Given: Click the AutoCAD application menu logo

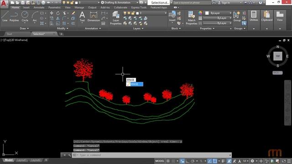Looking at the screenshot, I should click(4, 4).
